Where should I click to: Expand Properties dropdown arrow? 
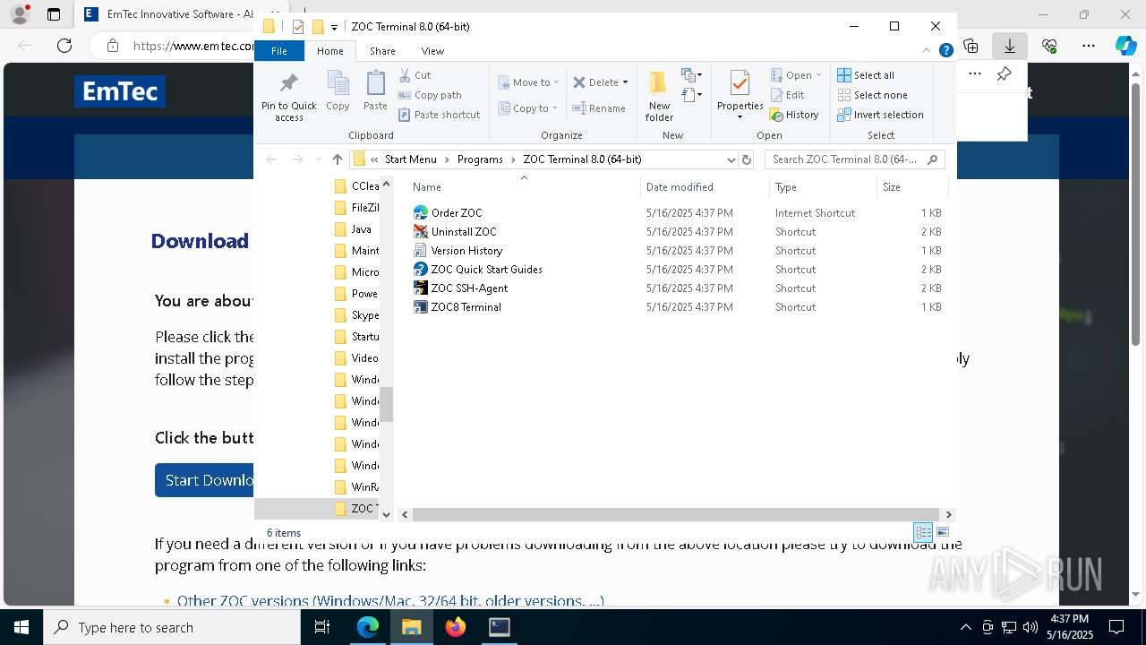740,117
